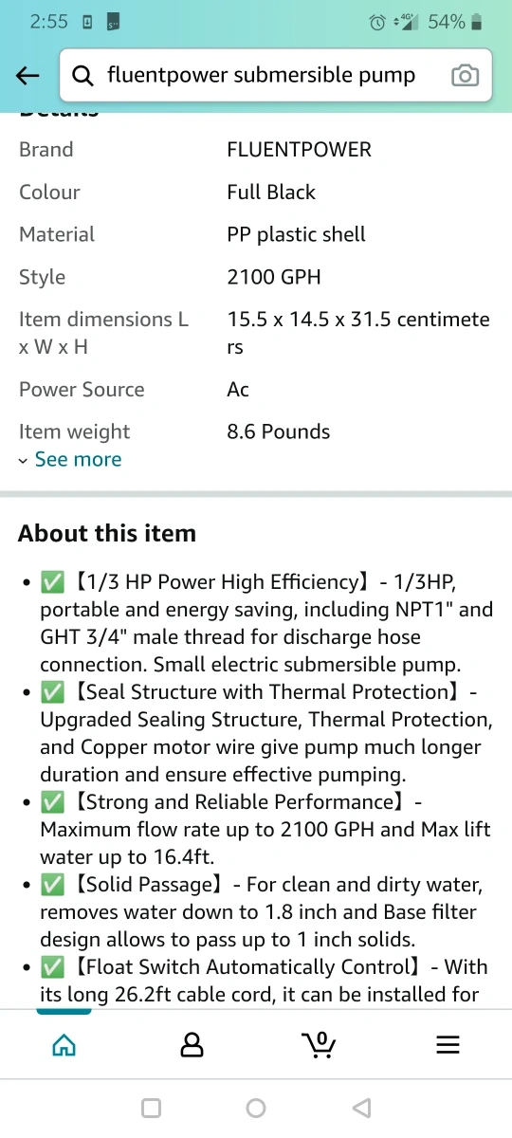The image size is (512, 1138).
Task: Open the account profile icon
Action: (x=192, y=1045)
